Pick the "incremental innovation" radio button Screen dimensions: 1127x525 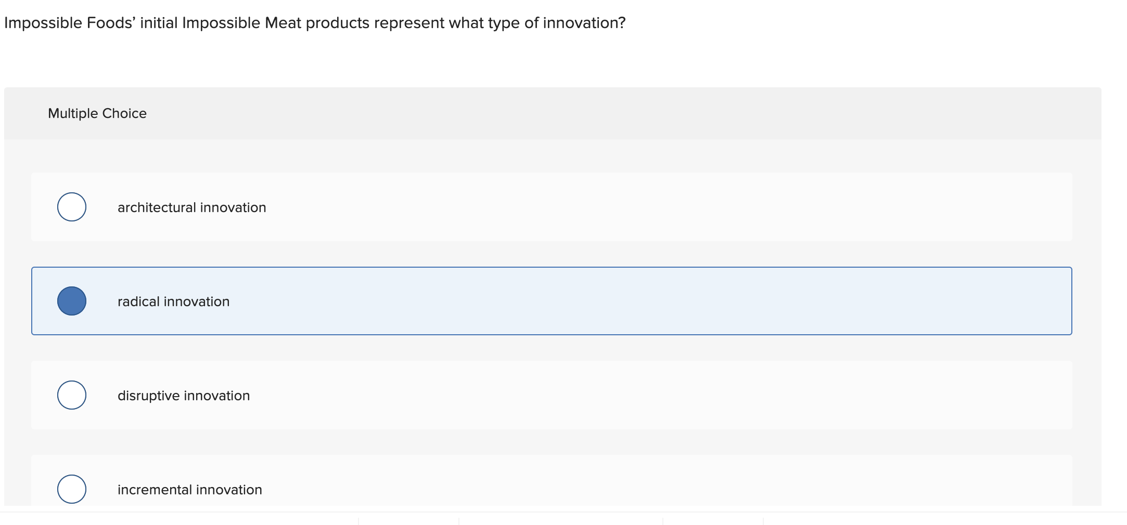point(72,489)
